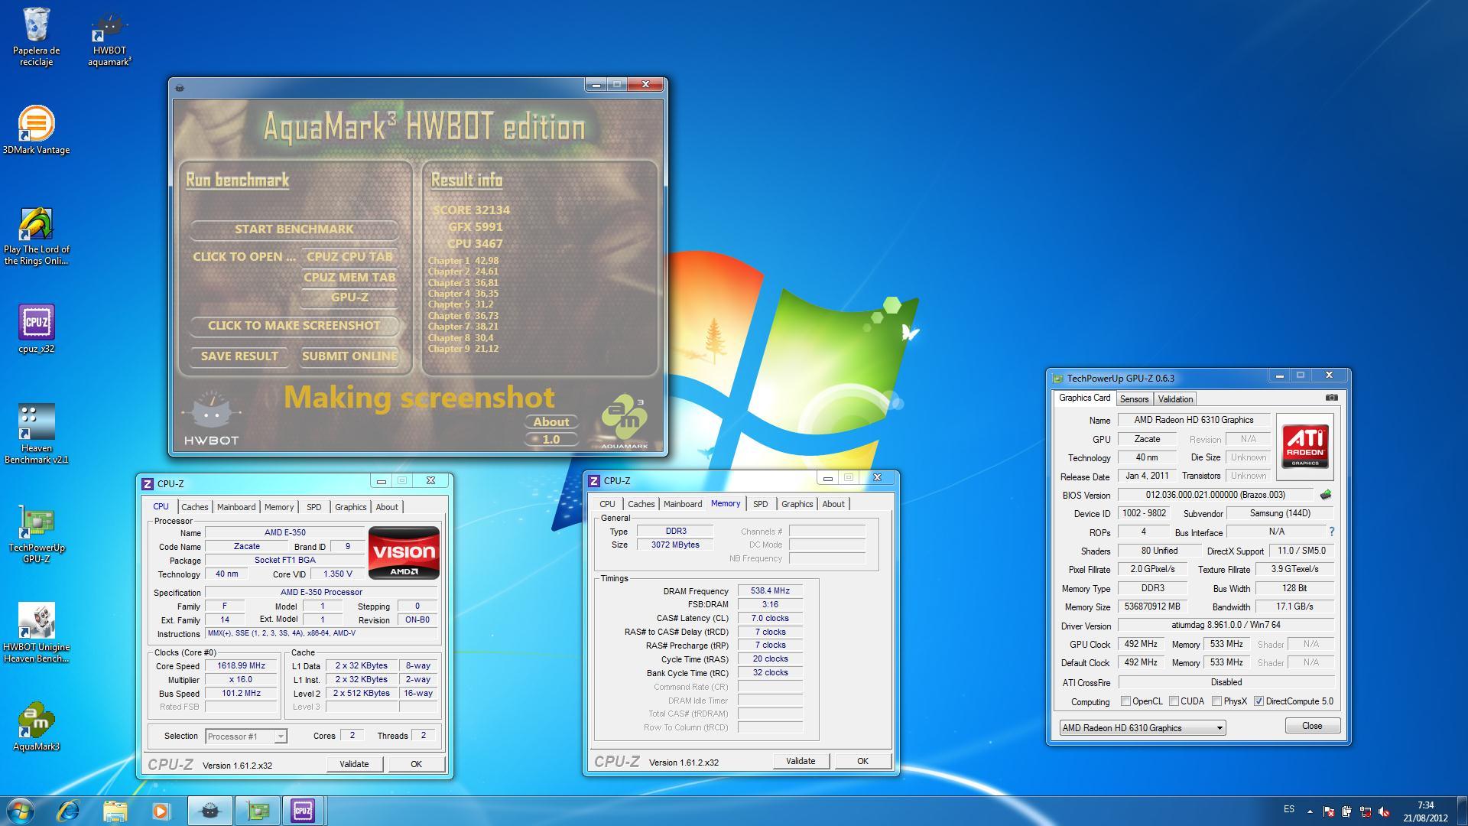The image size is (1468, 826).
Task: Show hidden tray icons arrow
Action: click(1310, 811)
